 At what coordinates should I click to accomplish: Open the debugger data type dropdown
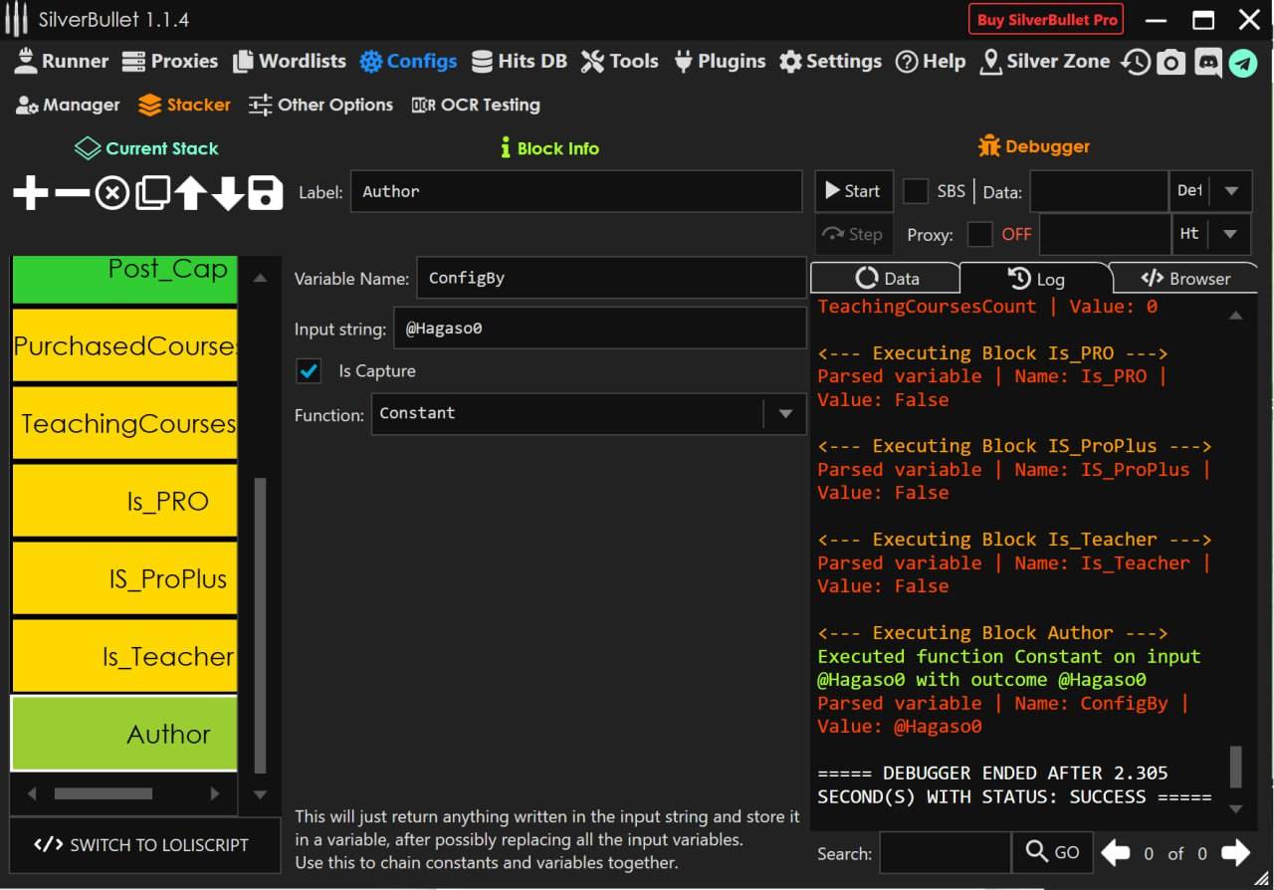[1230, 191]
